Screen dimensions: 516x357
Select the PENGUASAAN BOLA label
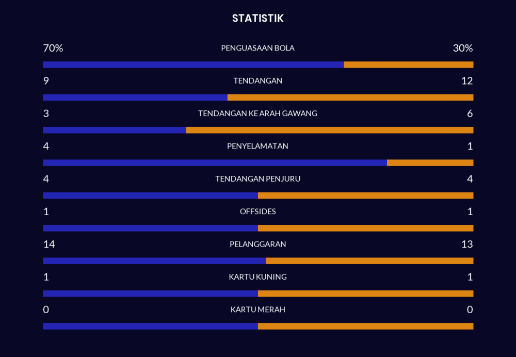257,48
